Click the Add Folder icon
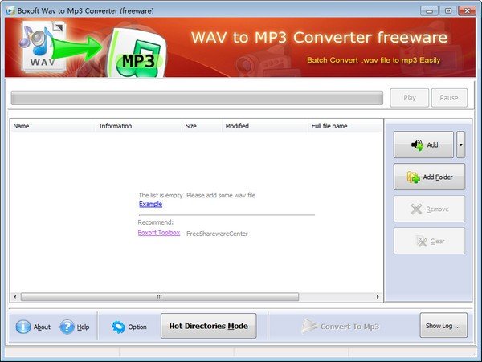Screen dimensions: 482x362 pos(413,177)
